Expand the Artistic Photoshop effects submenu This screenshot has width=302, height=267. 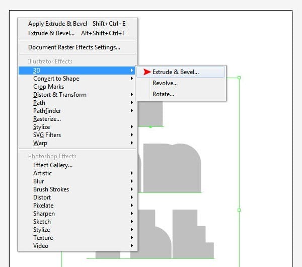[42, 173]
